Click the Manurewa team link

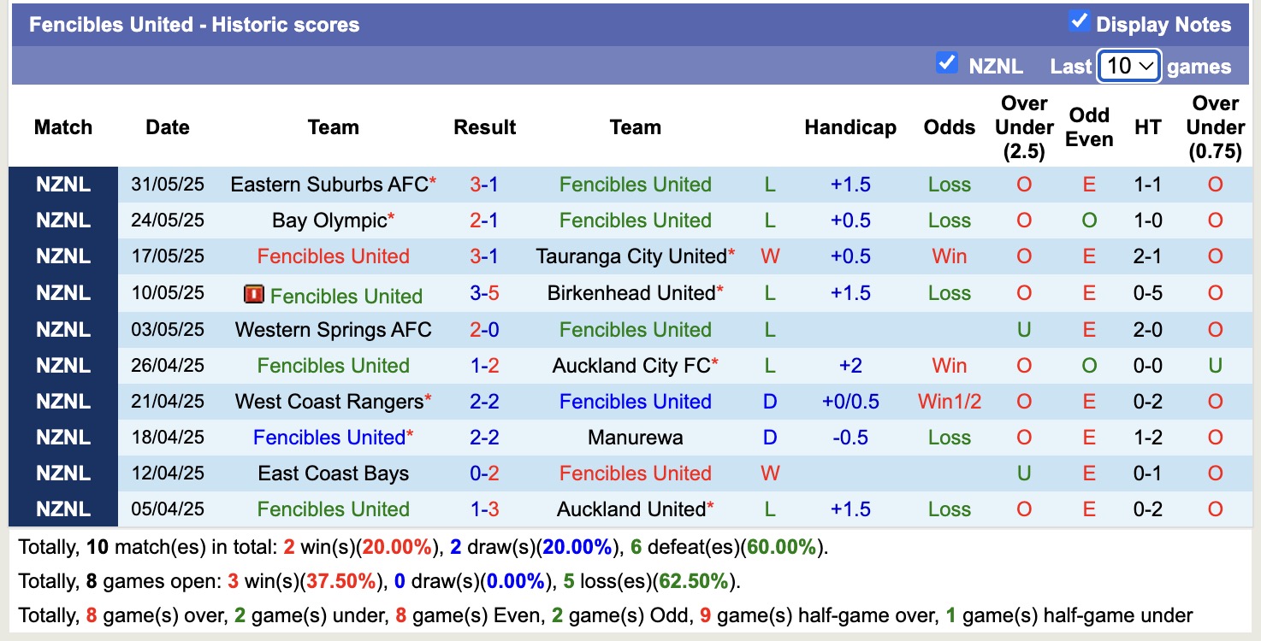[635, 437]
